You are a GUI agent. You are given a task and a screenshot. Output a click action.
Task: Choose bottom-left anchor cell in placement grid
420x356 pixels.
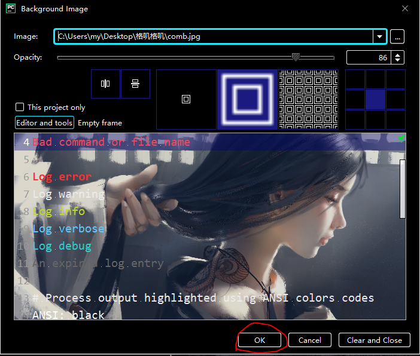pyautogui.click(x=355, y=119)
